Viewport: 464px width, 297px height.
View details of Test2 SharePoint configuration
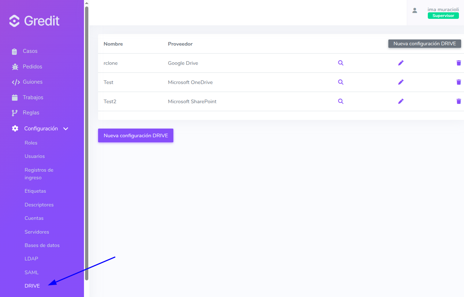coord(341,101)
